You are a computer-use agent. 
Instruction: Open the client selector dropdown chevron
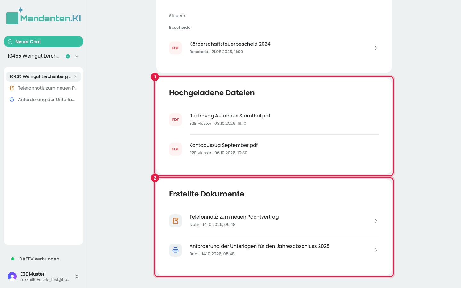point(77,56)
